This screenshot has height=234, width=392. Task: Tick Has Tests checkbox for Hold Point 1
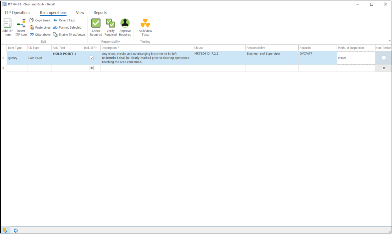coord(384,58)
